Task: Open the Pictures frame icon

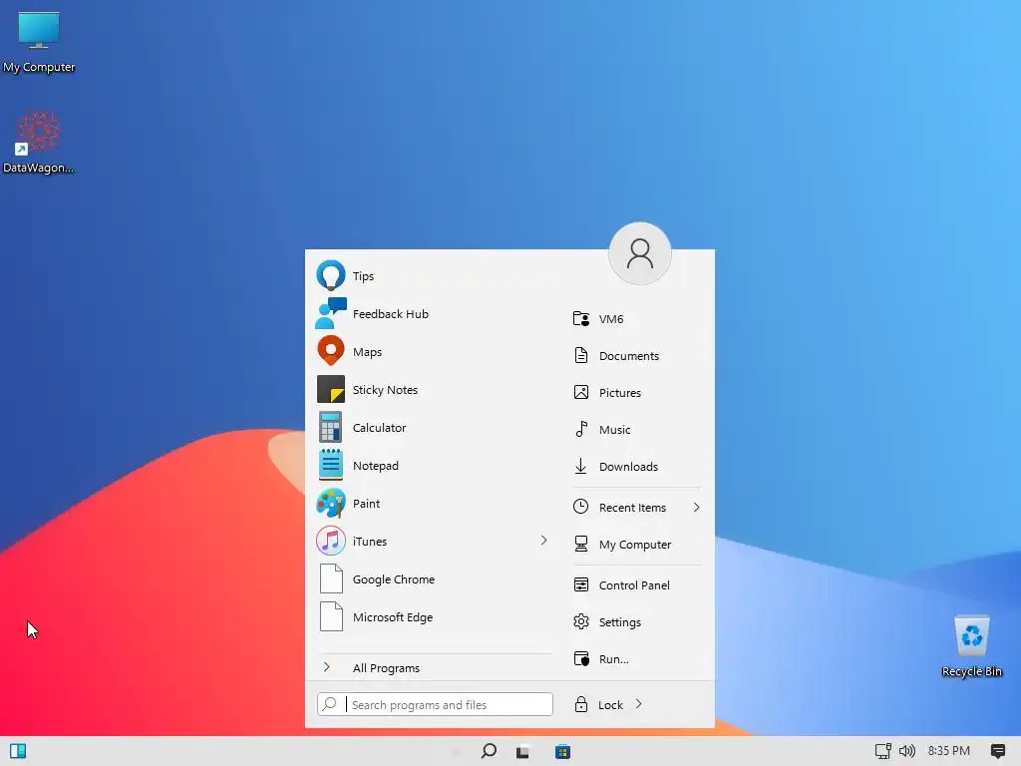Action: point(581,392)
